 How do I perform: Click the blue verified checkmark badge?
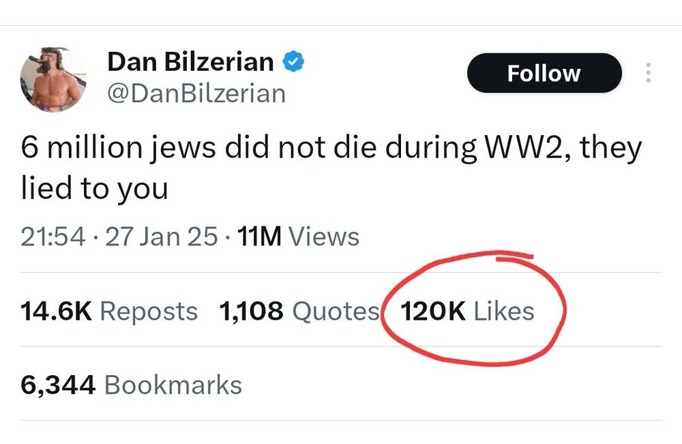[293, 63]
